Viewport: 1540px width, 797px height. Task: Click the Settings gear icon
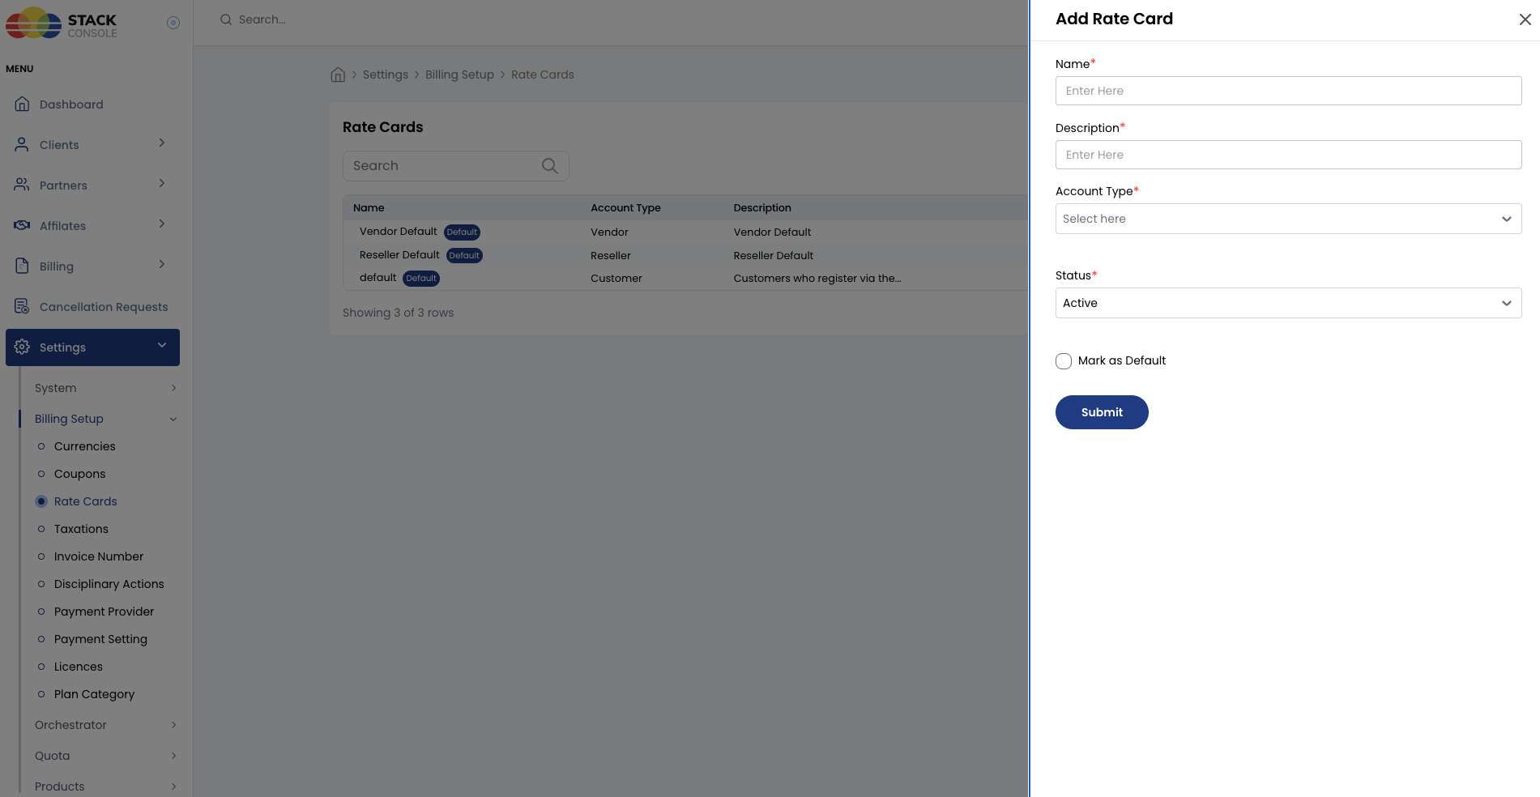[23, 347]
